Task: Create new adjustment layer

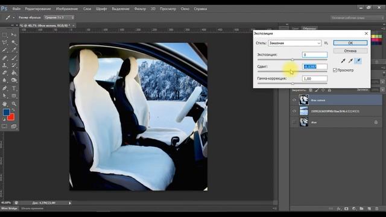Action: [354, 209]
